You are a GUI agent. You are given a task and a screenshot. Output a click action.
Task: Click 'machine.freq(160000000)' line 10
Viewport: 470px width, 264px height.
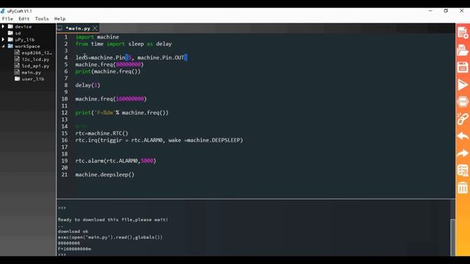click(111, 99)
